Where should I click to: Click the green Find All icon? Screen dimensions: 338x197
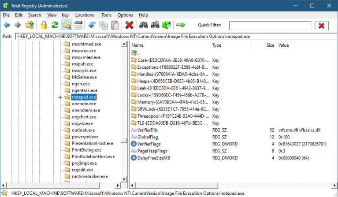pyautogui.click(x=167, y=25)
